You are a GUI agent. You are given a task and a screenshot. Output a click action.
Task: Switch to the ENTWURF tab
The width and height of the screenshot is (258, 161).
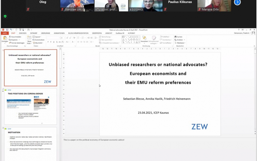(x=34, y=33)
